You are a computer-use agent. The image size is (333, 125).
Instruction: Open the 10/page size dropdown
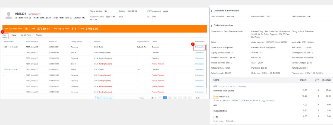[x=143, y=98]
